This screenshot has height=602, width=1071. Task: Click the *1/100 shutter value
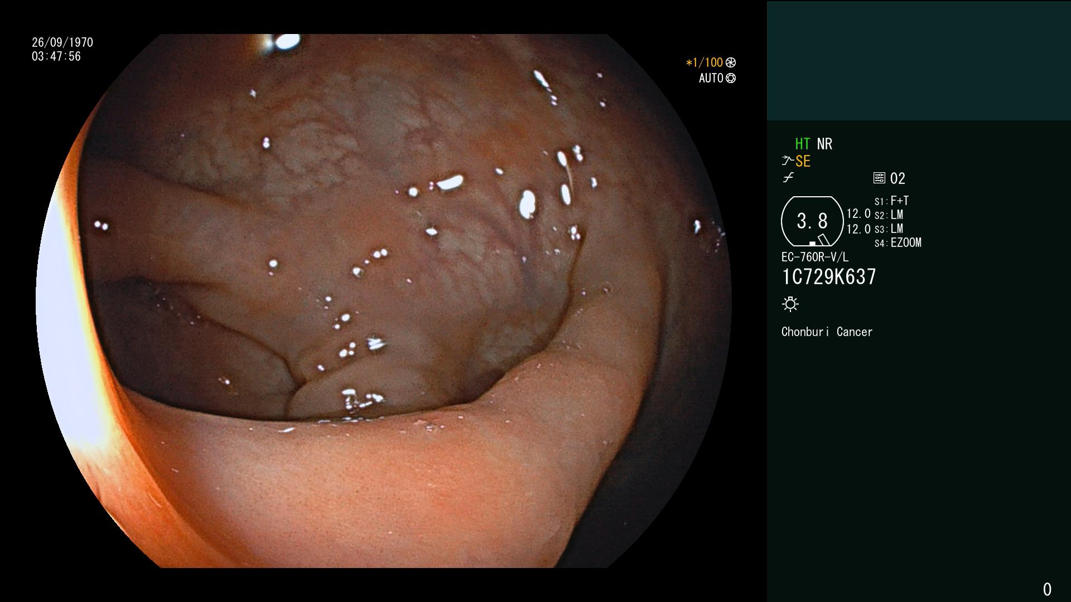(704, 62)
